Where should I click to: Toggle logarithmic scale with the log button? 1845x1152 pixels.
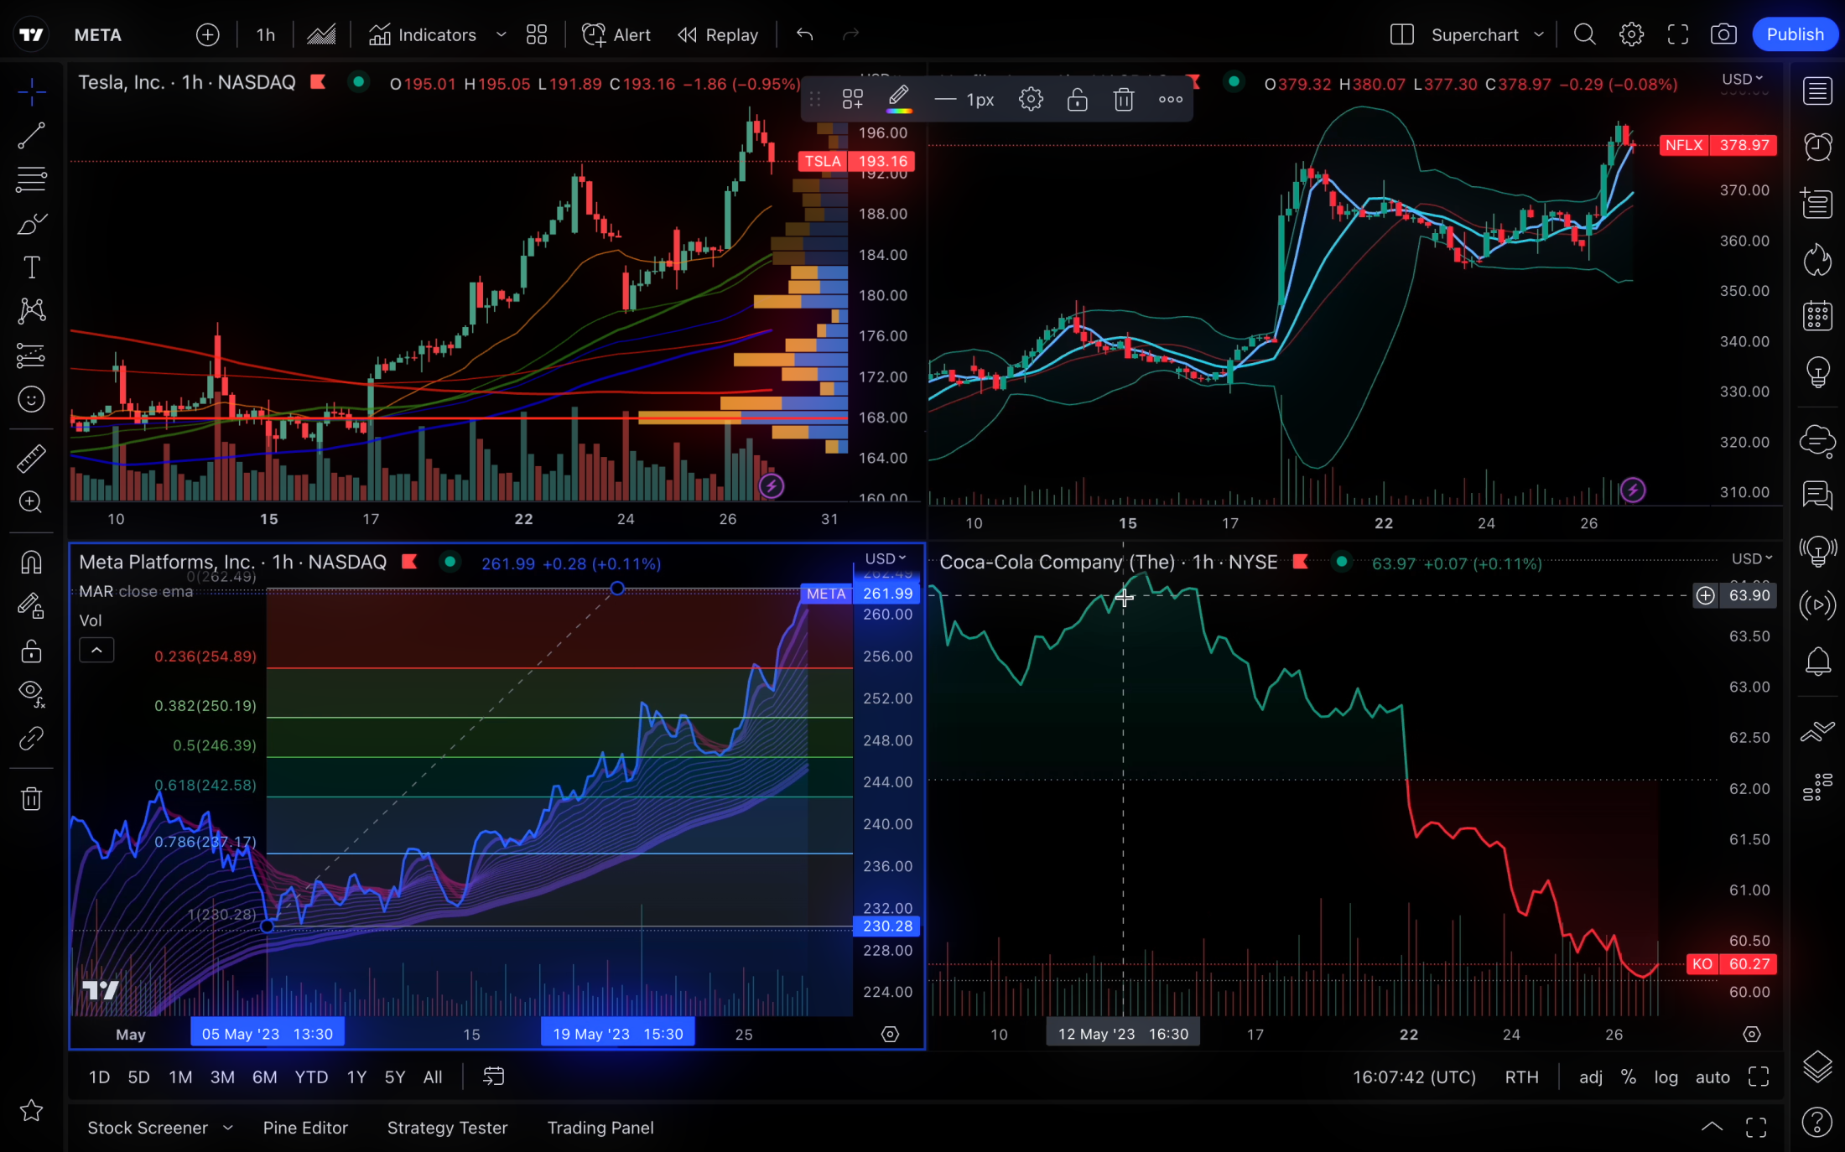pyautogui.click(x=1666, y=1077)
